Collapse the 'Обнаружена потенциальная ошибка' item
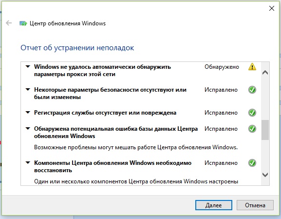The image size is (281, 219). click(28, 129)
